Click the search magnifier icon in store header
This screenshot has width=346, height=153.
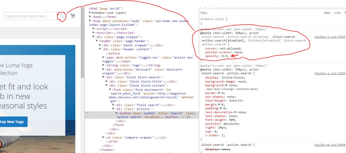[61, 16]
